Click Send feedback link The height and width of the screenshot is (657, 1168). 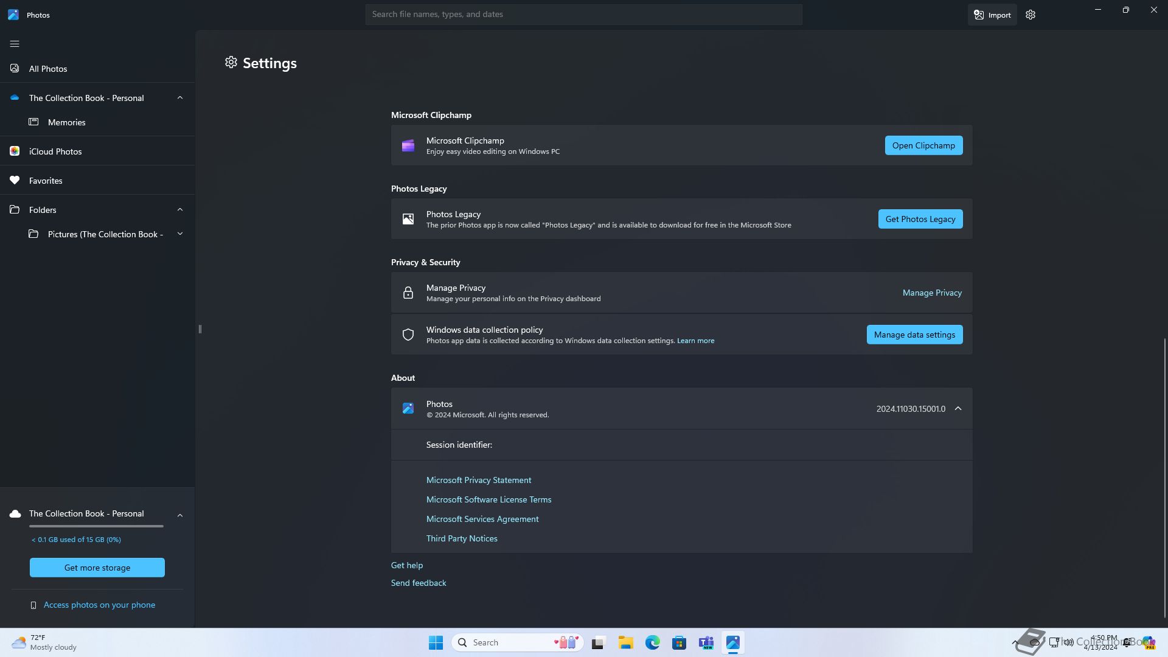419,583
